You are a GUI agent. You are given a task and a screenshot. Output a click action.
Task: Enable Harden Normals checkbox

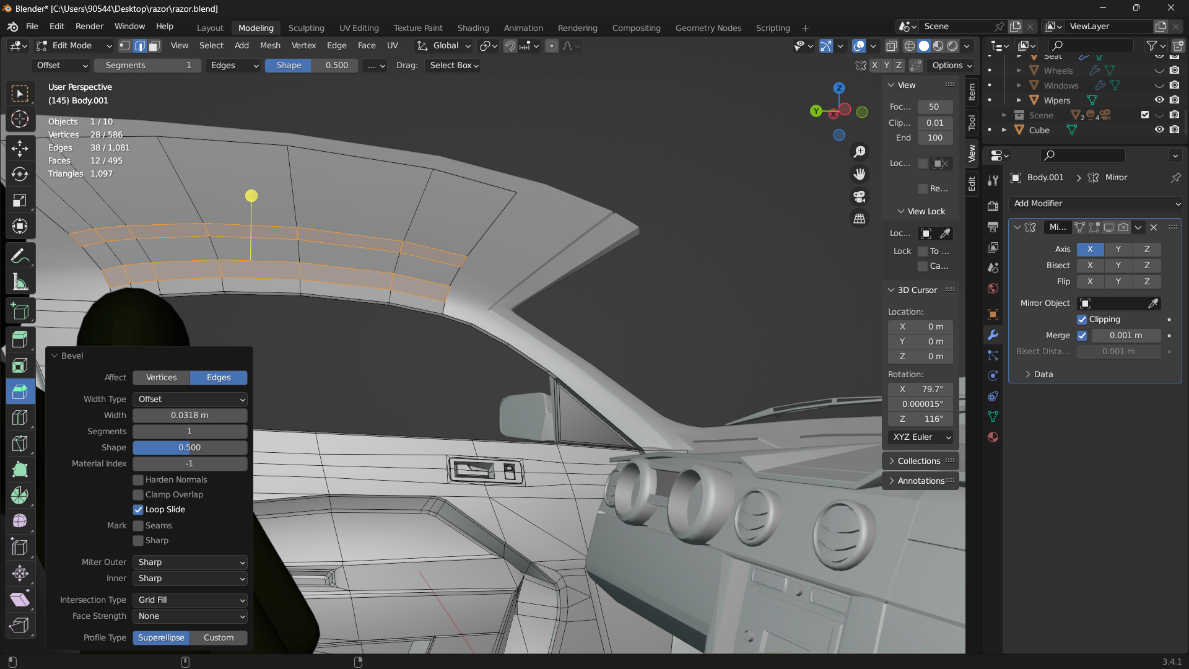(x=138, y=479)
